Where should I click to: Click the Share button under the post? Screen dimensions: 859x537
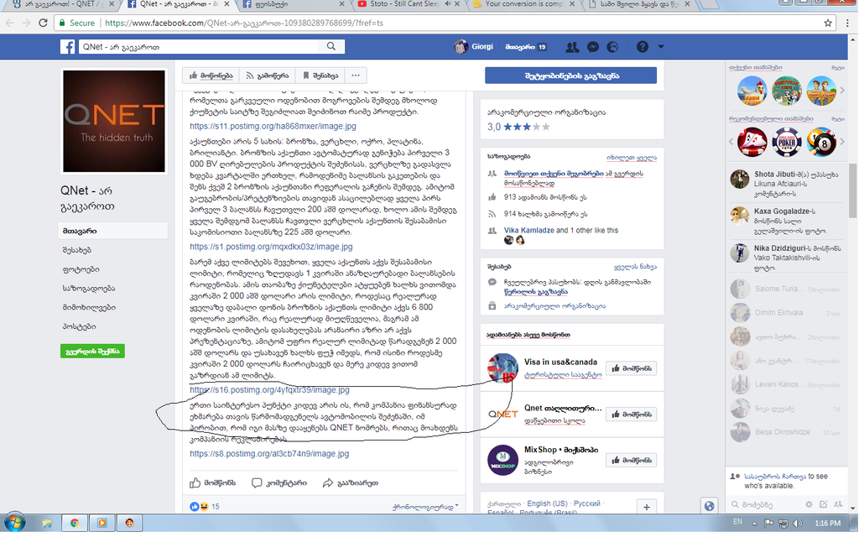coord(350,483)
